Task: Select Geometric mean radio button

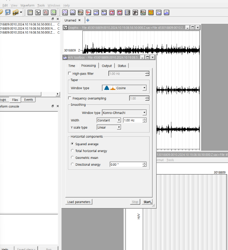Action: [72, 158]
